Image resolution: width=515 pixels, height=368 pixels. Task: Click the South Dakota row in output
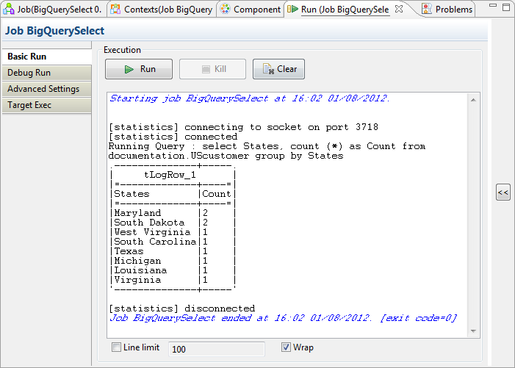173,223
